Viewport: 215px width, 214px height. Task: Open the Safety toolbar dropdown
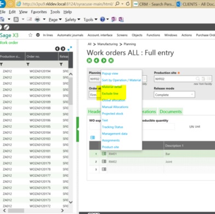click(x=72, y=19)
